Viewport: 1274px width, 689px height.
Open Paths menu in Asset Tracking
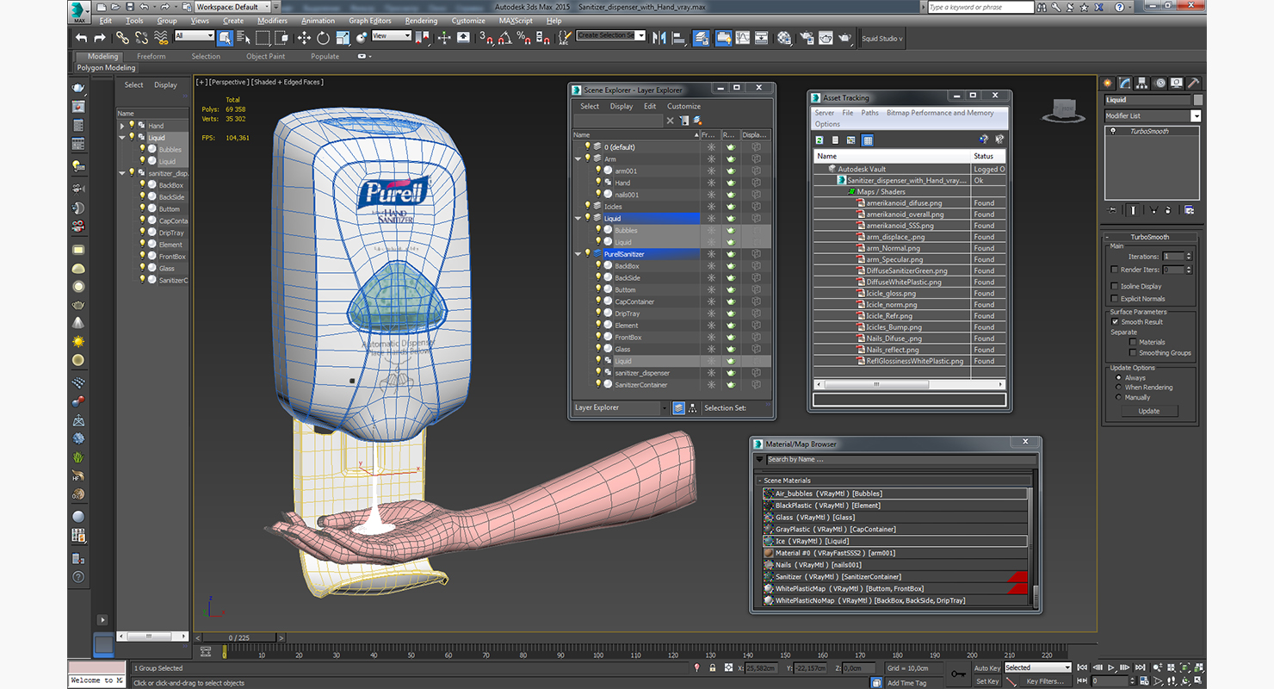tap(870, 113)
